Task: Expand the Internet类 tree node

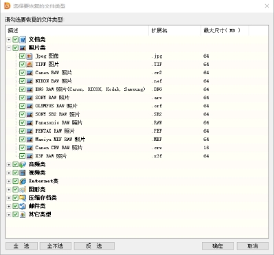Action: click(x=9, y=181)
